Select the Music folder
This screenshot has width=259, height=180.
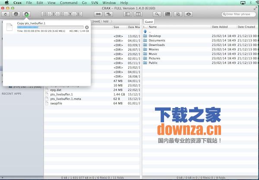point(153,54)
